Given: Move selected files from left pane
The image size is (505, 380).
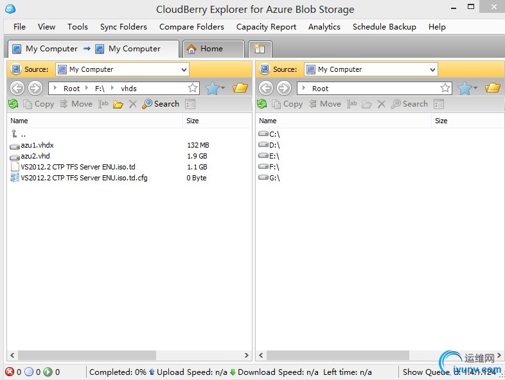Looking at the screenshot, I should click(76, 104).
